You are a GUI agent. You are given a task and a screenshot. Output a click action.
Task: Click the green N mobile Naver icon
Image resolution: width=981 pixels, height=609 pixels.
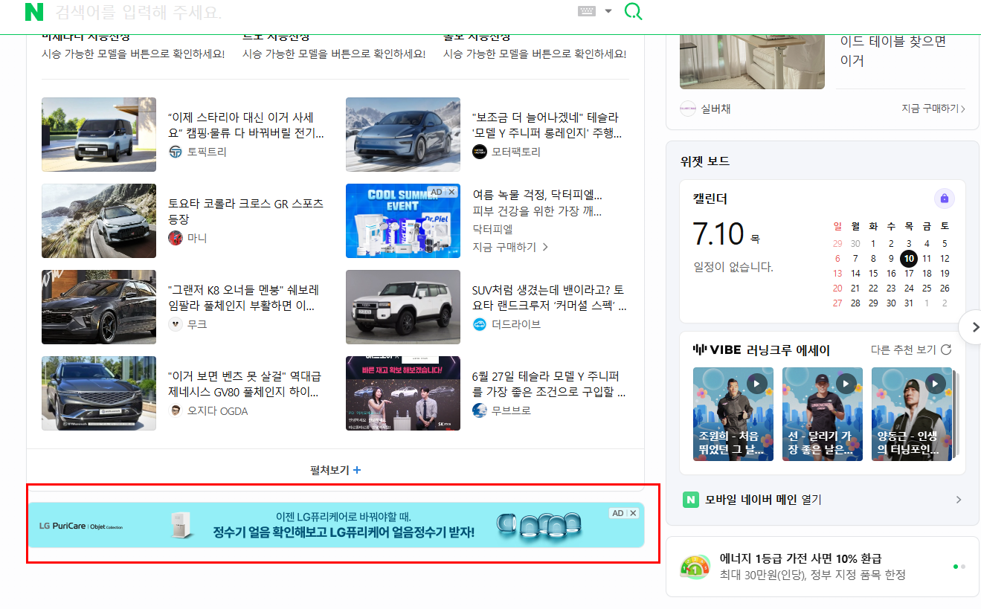click(x=691, y=500)
